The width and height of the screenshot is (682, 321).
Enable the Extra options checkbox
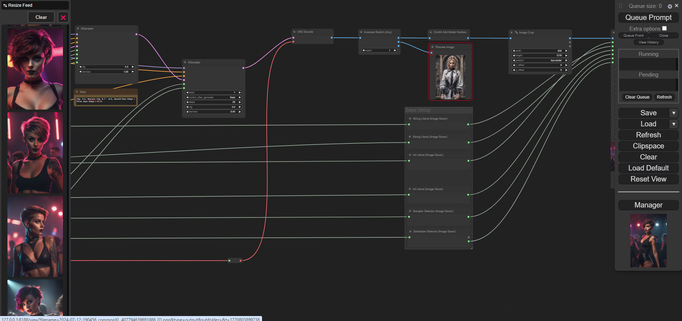[x=664, y=28]
